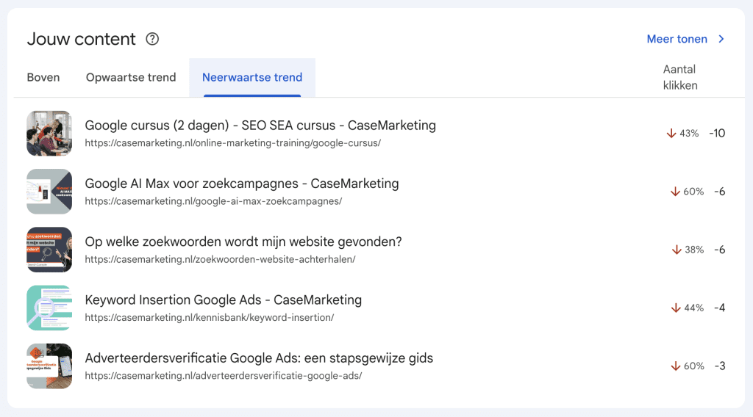Click the URL ending in google-cursus/
This screenshot has width=753, height=417.
coord(233,143)
